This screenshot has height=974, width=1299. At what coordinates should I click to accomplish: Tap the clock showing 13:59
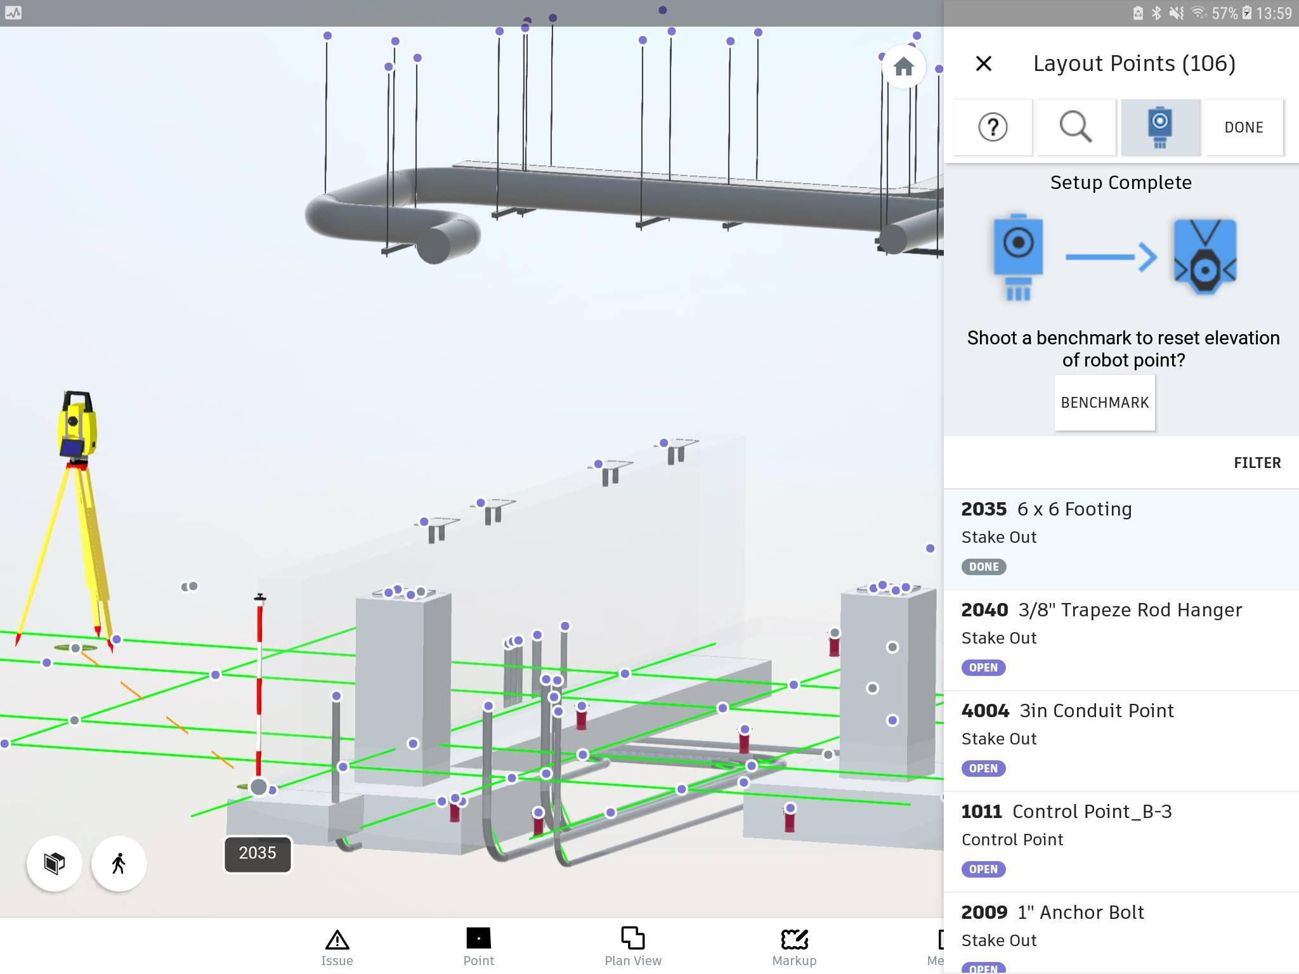(1274, 13)
